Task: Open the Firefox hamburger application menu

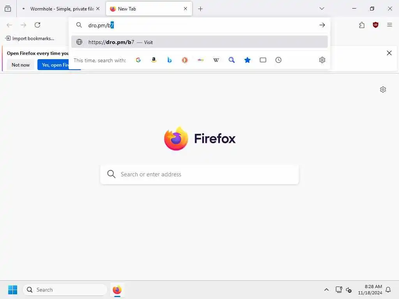Action: tap(390, 25)
